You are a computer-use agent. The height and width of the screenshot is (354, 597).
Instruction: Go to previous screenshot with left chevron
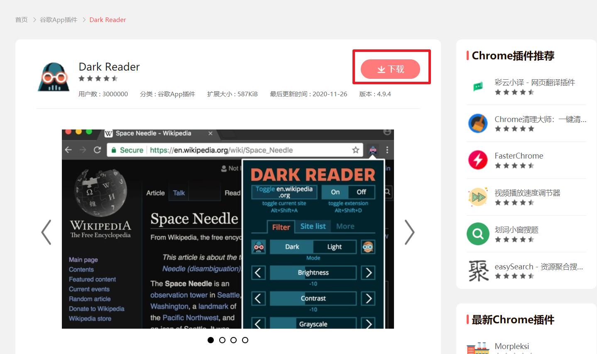(x=46, y=232)
